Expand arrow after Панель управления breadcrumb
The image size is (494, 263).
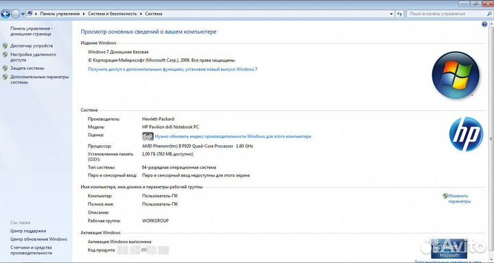click(x=84, y=14)
